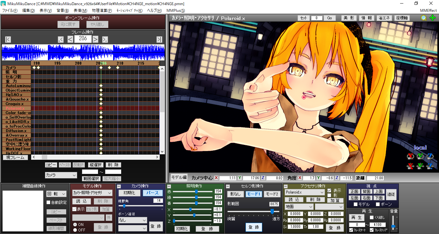Open the 編集(D) menu
Viewport: 439px width, 234px height.
coord(28,11)
